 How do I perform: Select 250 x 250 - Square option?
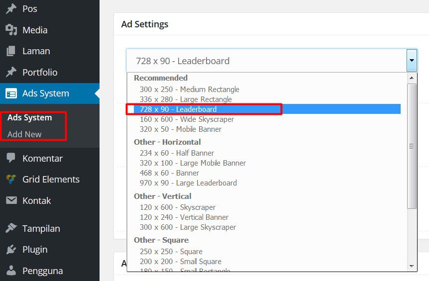(x=171, y=252)
